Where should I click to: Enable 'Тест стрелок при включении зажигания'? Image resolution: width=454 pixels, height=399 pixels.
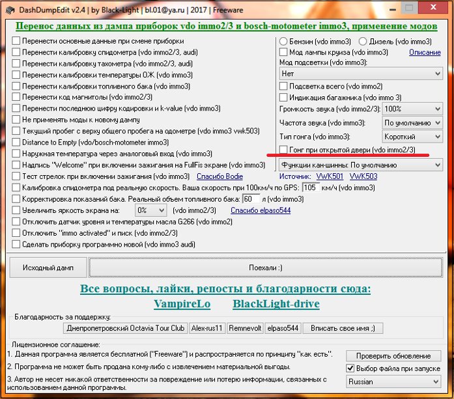16,176
